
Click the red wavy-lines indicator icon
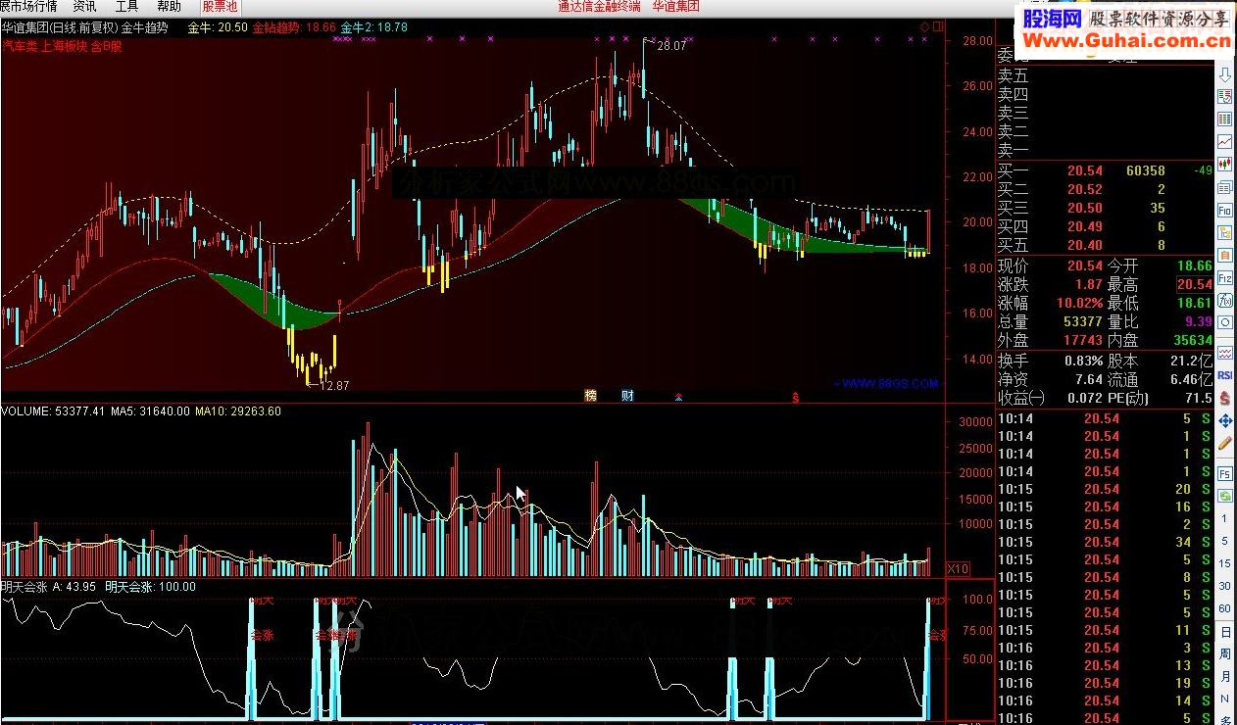[1225, 351]
